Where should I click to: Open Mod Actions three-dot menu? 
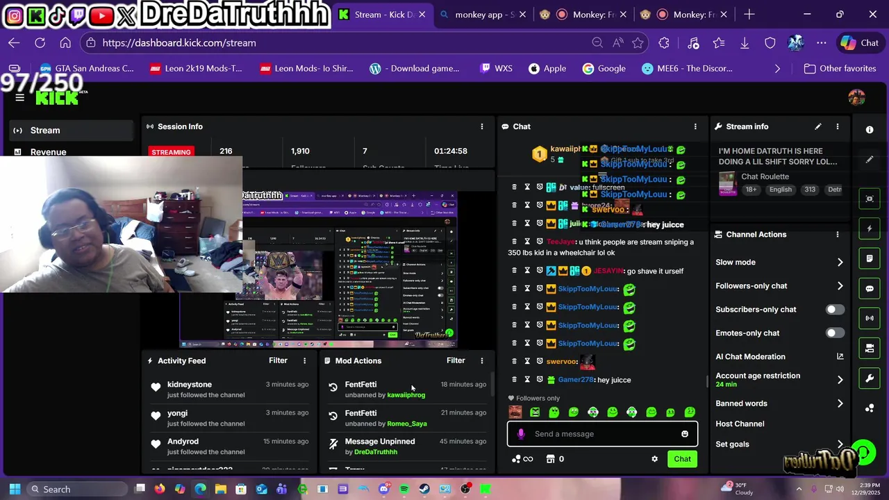pyautogui.click(x=482, y=360)
